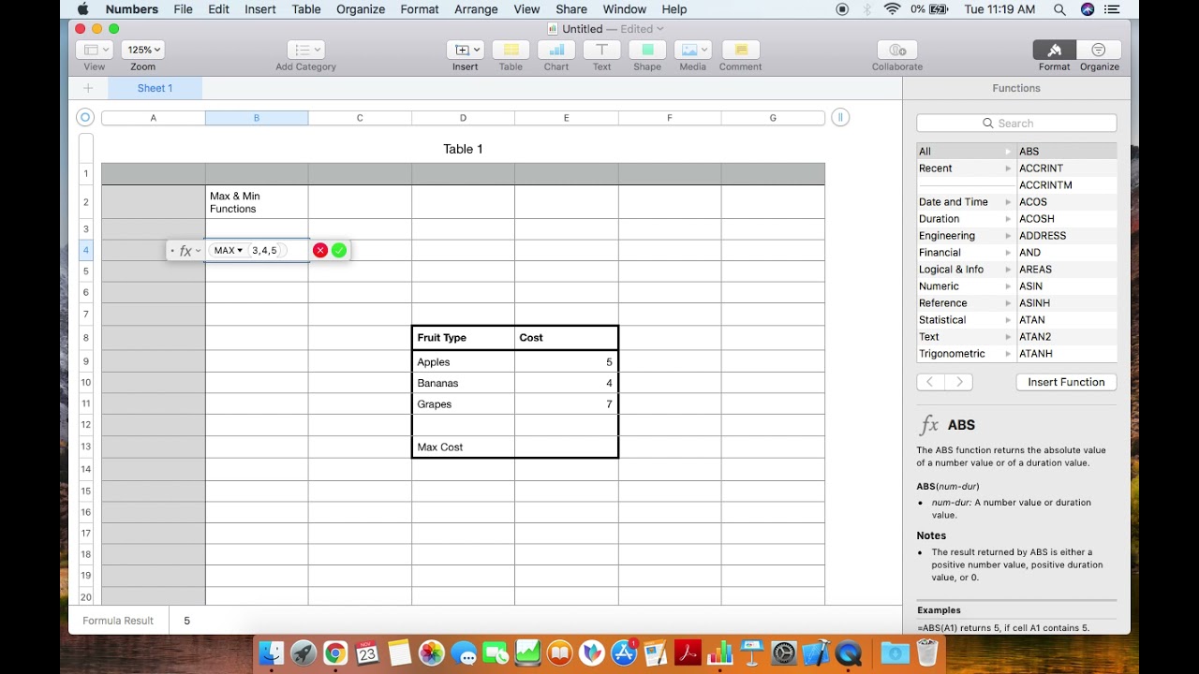This screenshot has height=674, width=1199.
Task: Open the Arrange menu
Action: tap(476, 9)
